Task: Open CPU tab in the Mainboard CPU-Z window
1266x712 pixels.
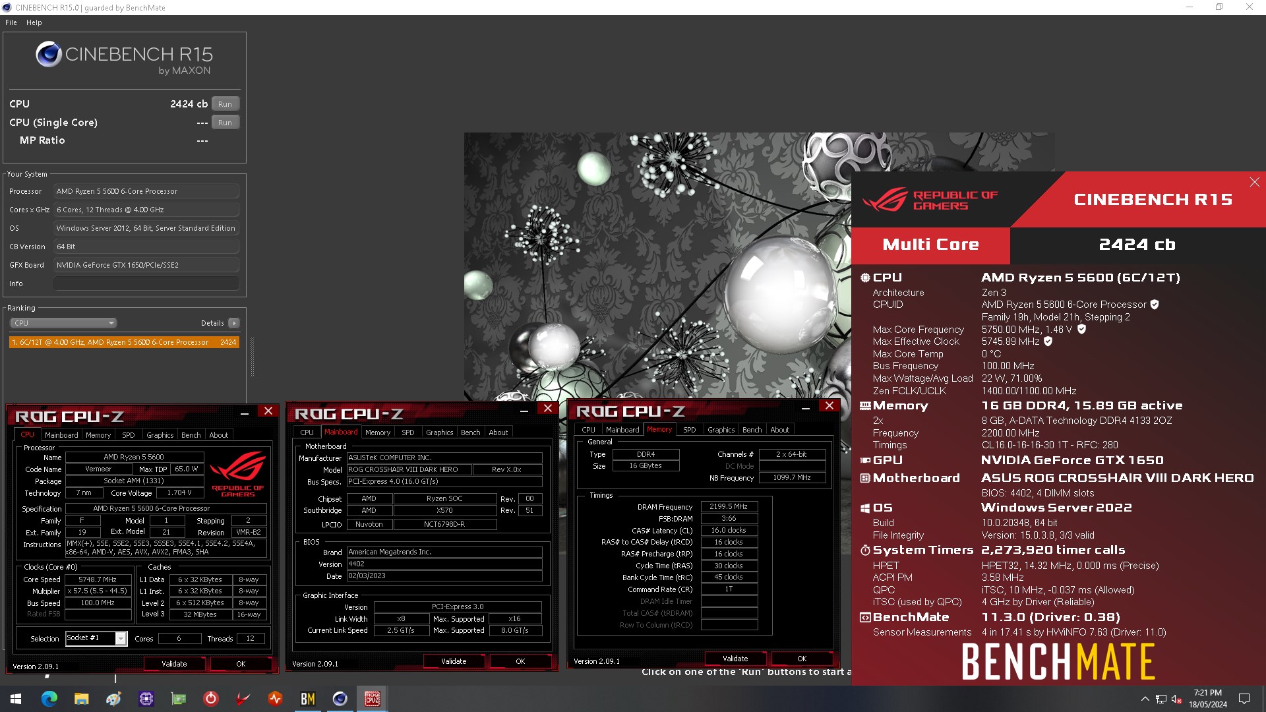Action: 307,432
